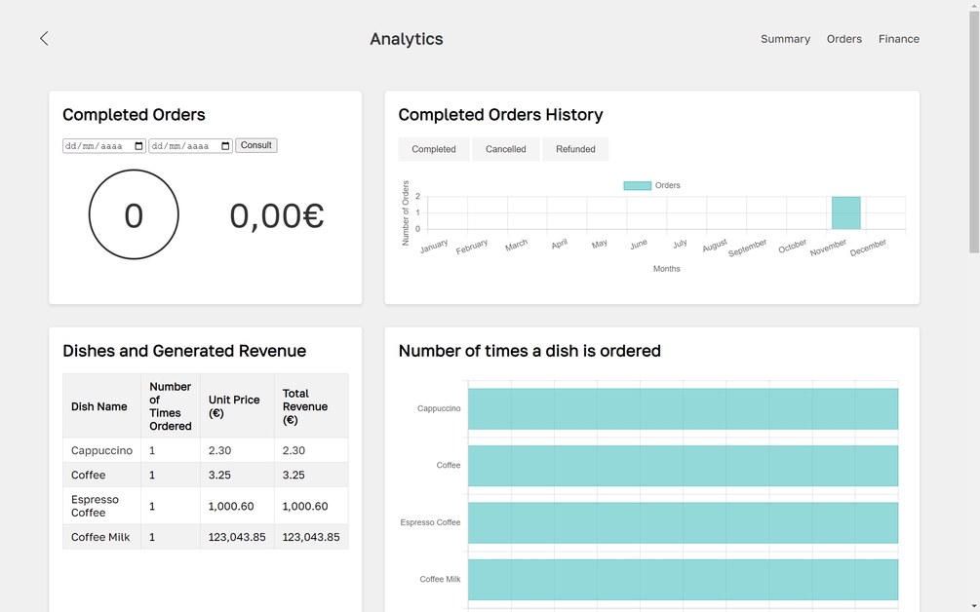This screenshot has width=980, height=612.
Task: Click the Espresso Coffee bar in chart
Action: 683,522
